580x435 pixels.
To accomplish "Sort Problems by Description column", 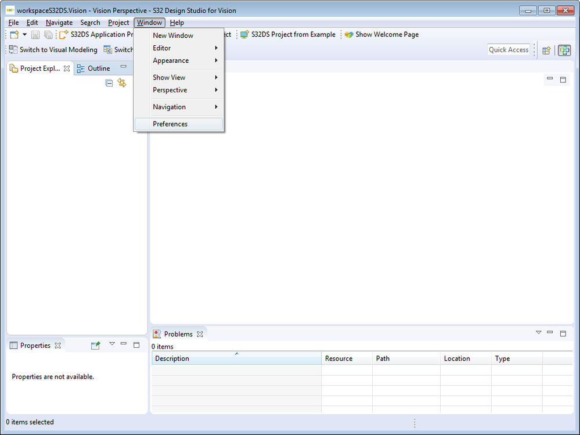I will click(236, 358).
